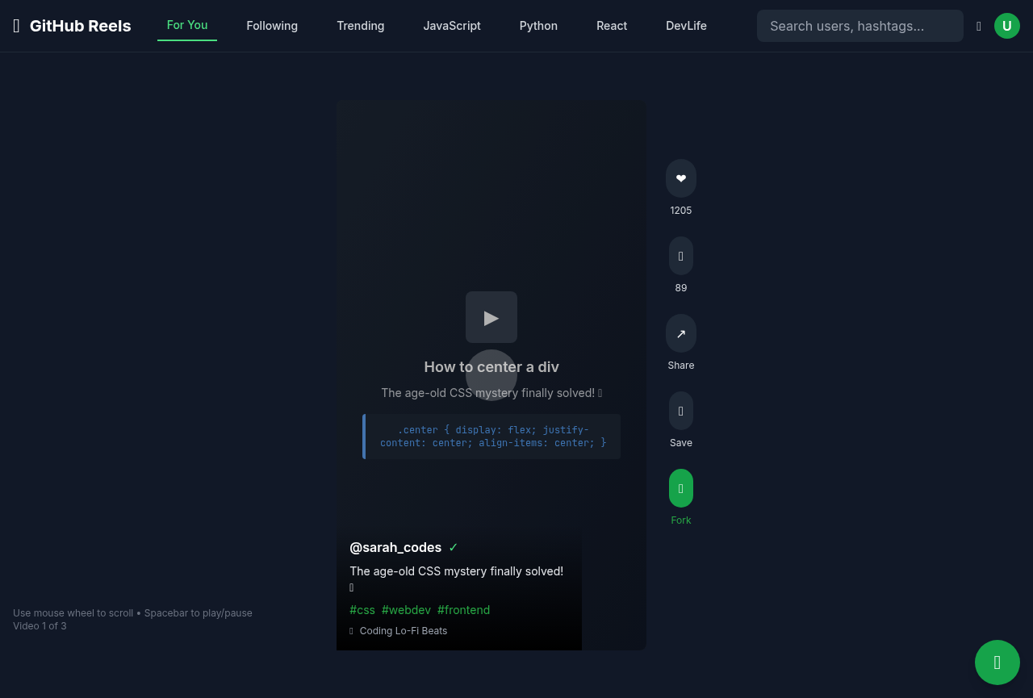
Task: Open the U user avatar menu
Action: coord(1006,25)
